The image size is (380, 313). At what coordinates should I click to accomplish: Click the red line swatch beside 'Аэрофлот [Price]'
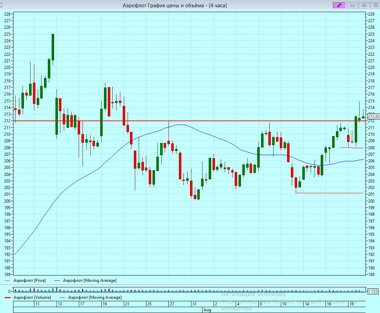pos(8,280)
